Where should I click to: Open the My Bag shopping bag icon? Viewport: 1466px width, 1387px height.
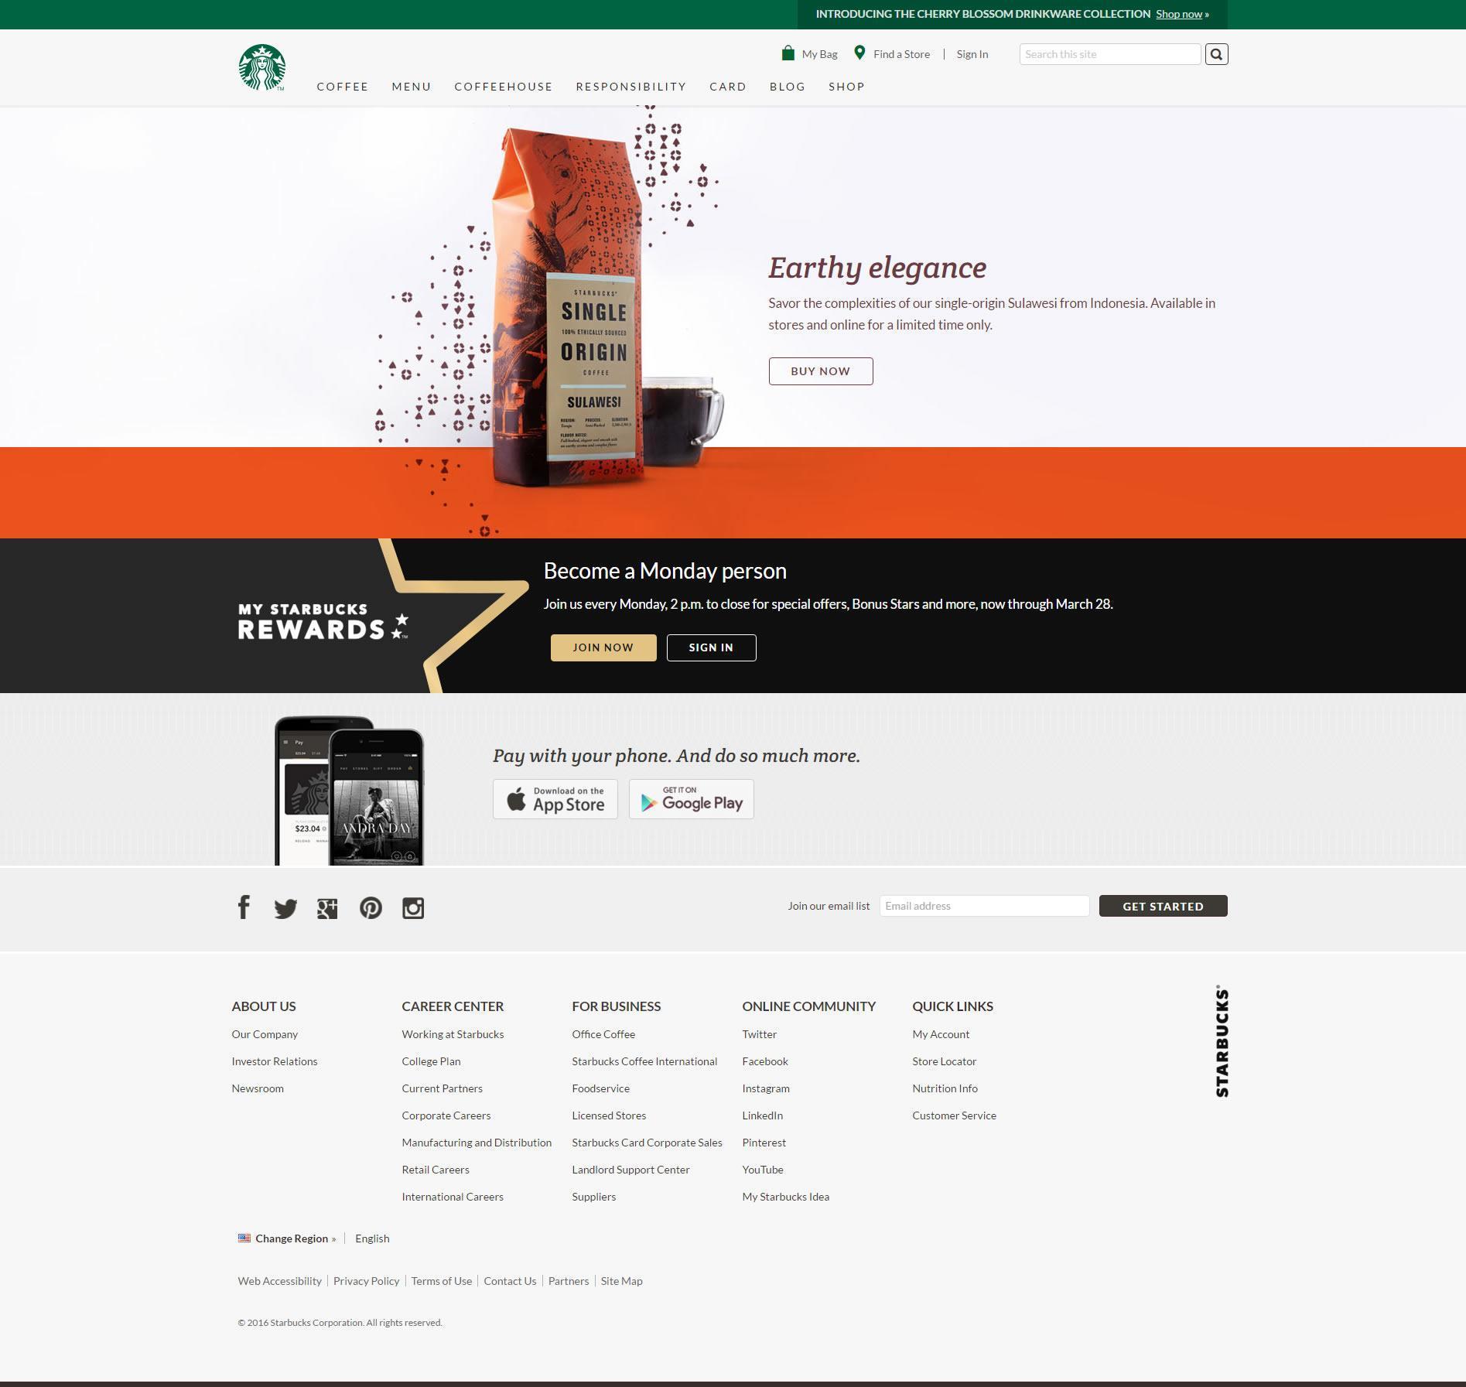click(x=788, y=53)
